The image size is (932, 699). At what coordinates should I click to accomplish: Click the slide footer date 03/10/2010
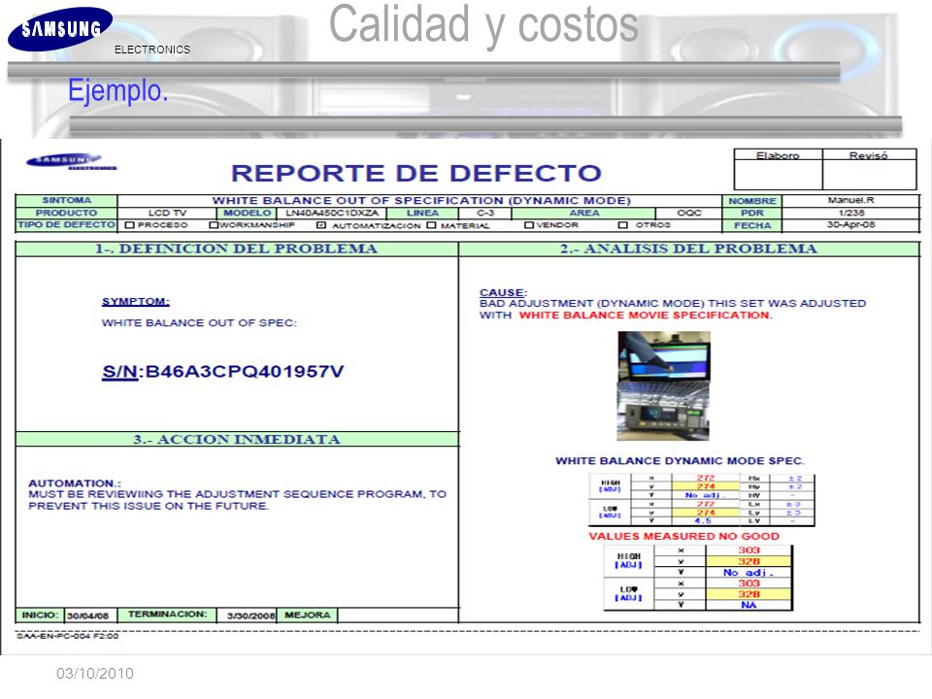(x=95, y=674)
